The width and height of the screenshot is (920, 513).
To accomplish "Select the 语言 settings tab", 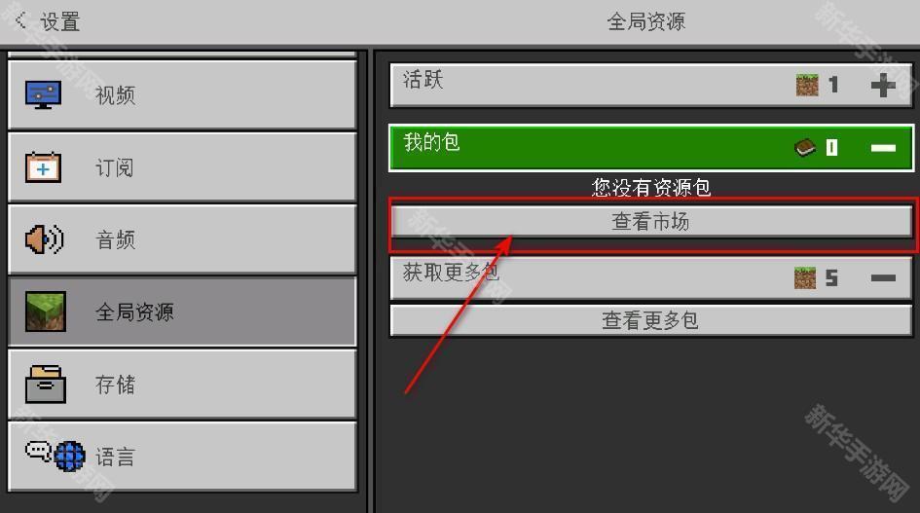I will [x=182, y=457].
